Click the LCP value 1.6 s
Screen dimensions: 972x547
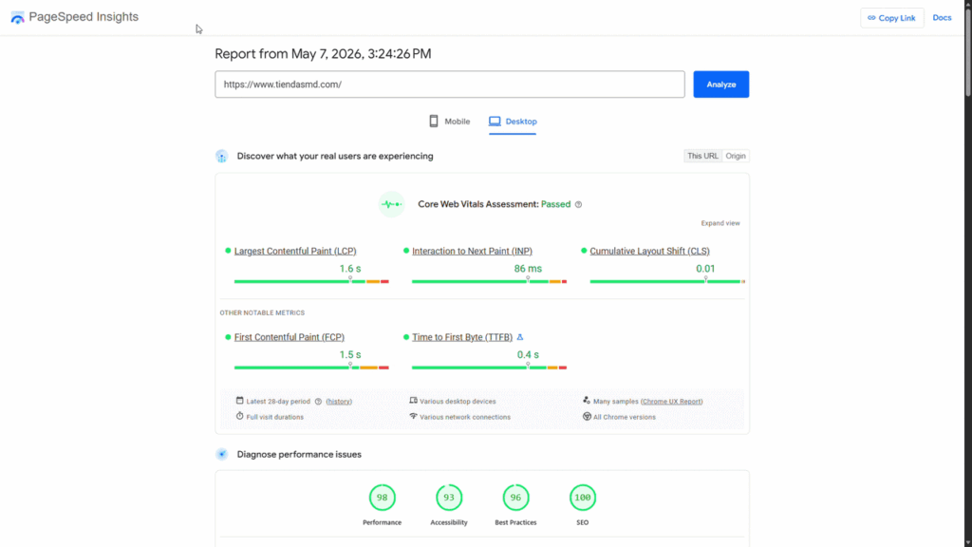click(x=350, y=269)
